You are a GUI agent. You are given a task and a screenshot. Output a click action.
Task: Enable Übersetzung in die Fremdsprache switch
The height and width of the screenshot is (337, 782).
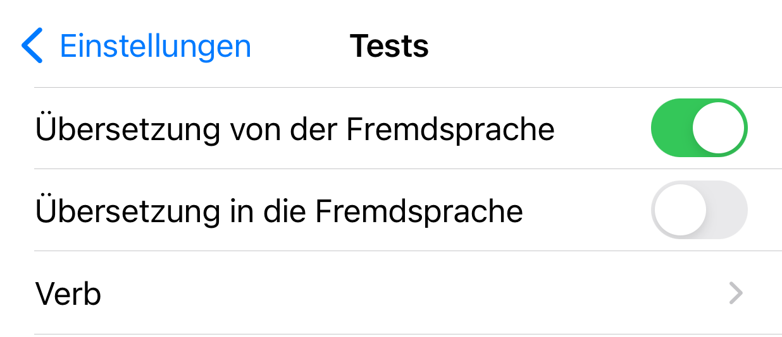(x=698, y=210)
